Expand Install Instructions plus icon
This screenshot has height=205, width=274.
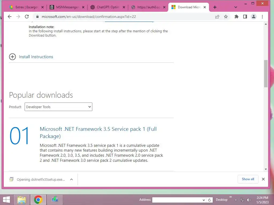[x=12, y=57]
